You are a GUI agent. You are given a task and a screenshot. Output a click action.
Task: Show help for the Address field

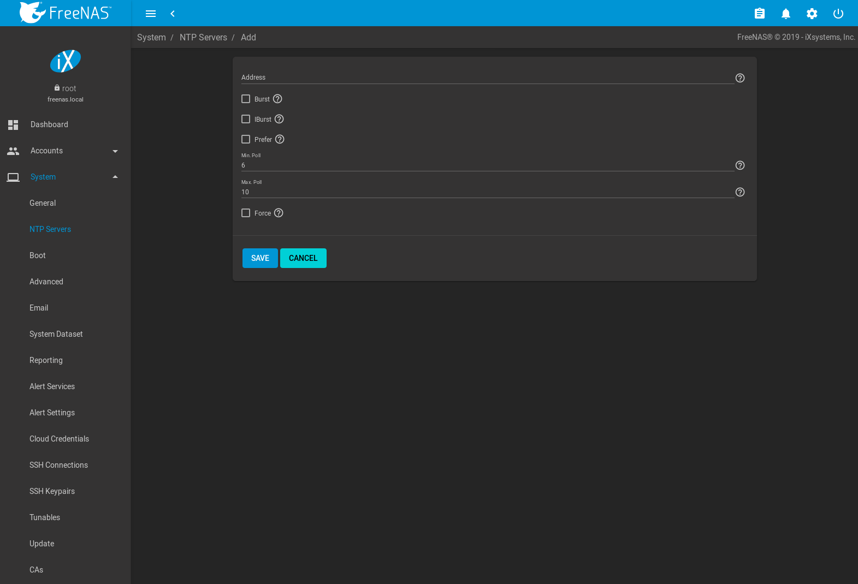[x=739, y=78]
